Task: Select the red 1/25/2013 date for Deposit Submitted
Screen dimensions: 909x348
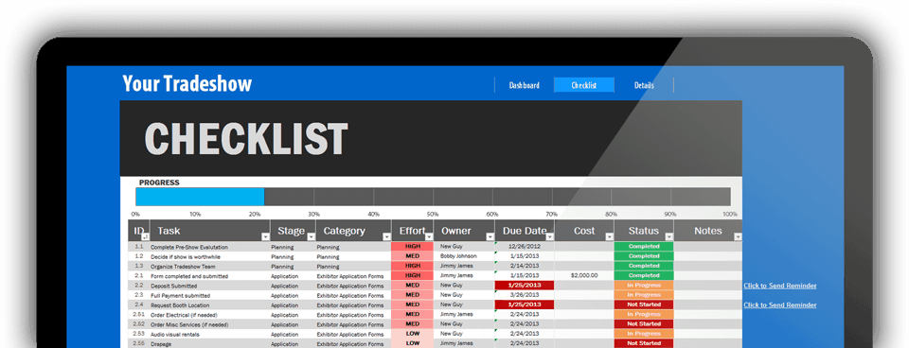Action: [x=524, y=286]
